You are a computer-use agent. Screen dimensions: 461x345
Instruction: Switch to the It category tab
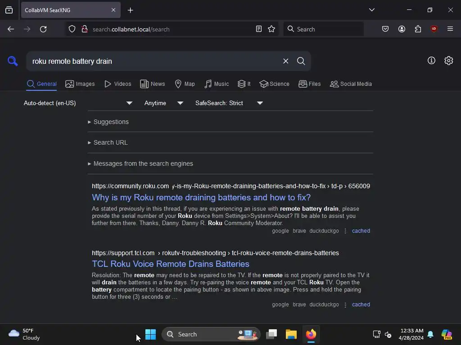click(x=244, y=84)
